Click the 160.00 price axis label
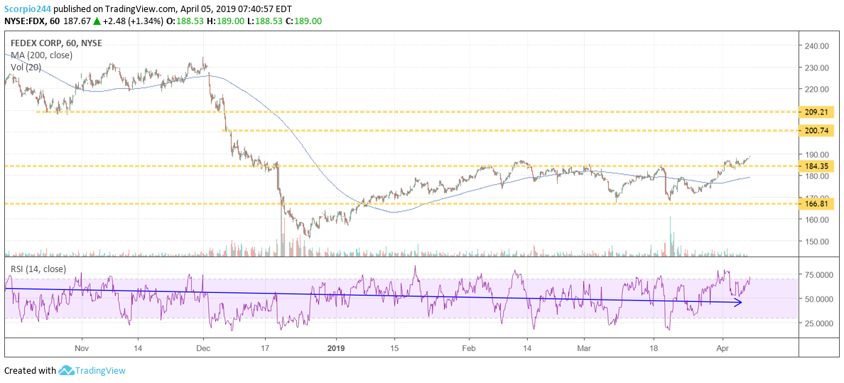Viewport: 844px width, 383px height. 818,220
